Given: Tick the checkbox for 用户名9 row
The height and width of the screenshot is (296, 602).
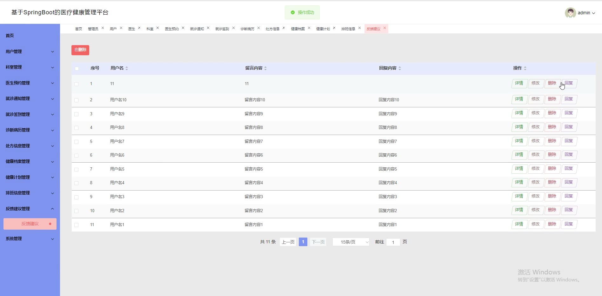Looking at the screenshot, I should coord(76,114).
